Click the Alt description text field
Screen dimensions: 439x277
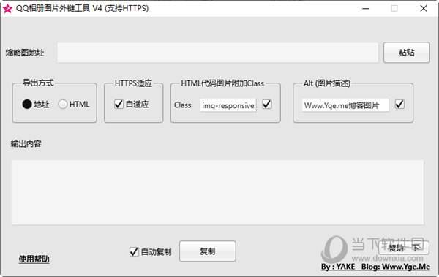(345, 105)
